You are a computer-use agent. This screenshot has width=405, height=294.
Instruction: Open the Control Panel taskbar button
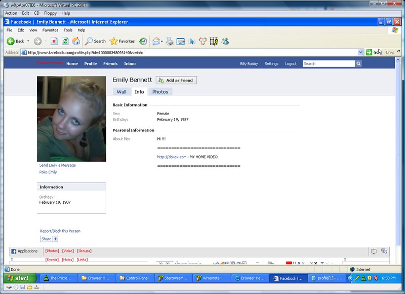pyautogui.click(x=136, y=278)
